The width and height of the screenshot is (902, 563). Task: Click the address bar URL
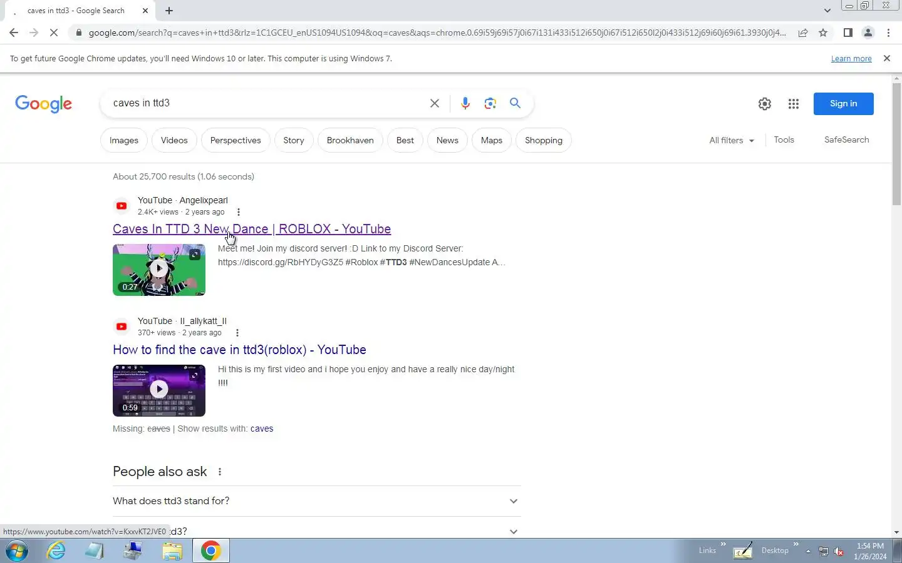(437, 33)
